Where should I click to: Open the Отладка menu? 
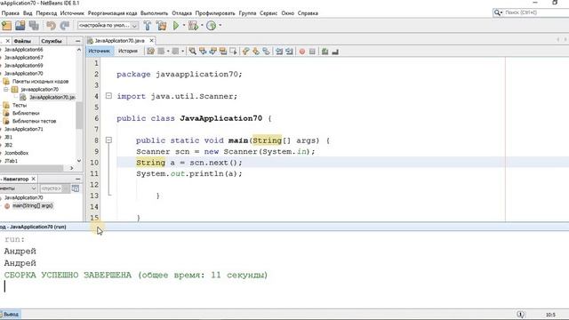coord(181,13)
